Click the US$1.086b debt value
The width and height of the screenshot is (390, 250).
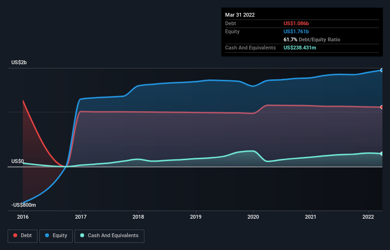click(x=296, y=23)
